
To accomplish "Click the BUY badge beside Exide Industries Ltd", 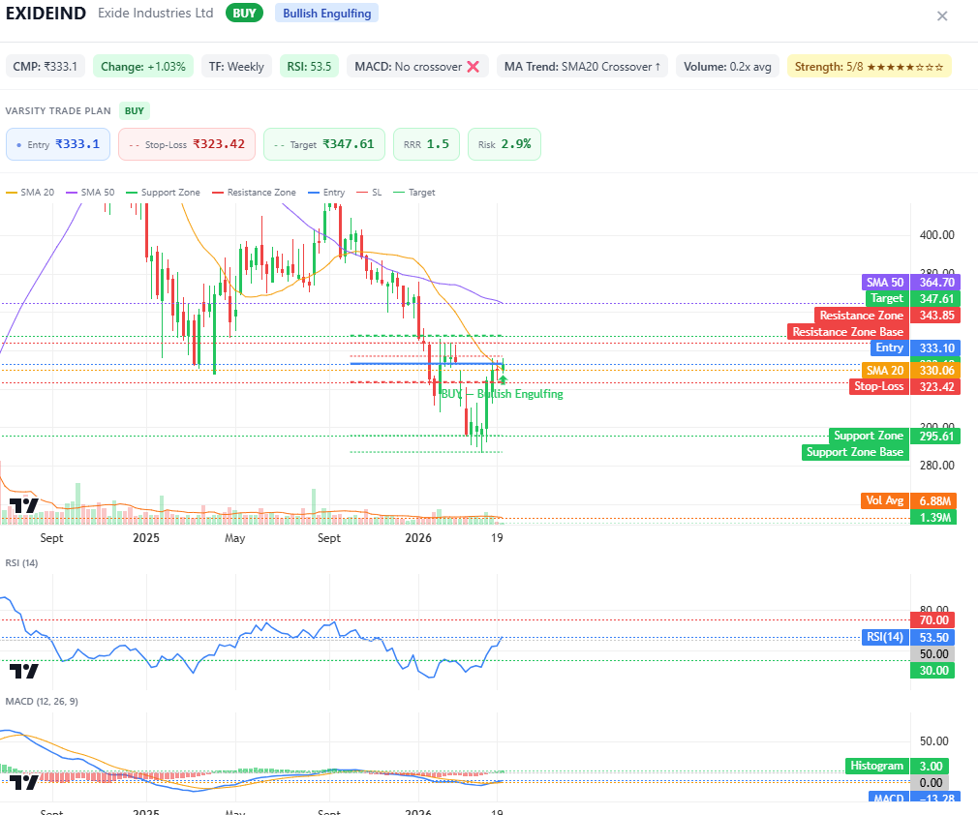I will pos(242,13).
